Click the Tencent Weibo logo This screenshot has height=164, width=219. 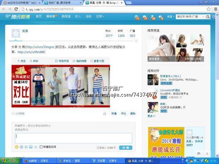pos(18,16)
